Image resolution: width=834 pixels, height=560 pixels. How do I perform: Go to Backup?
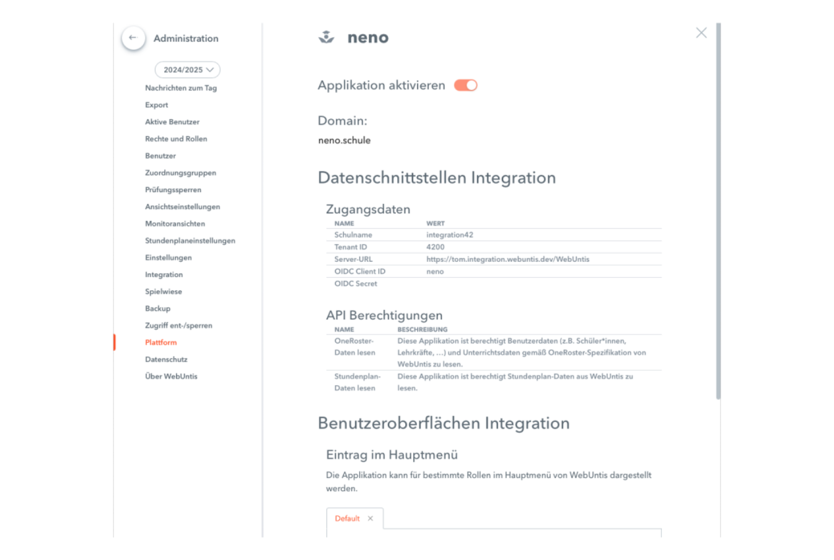pos(157,308)
